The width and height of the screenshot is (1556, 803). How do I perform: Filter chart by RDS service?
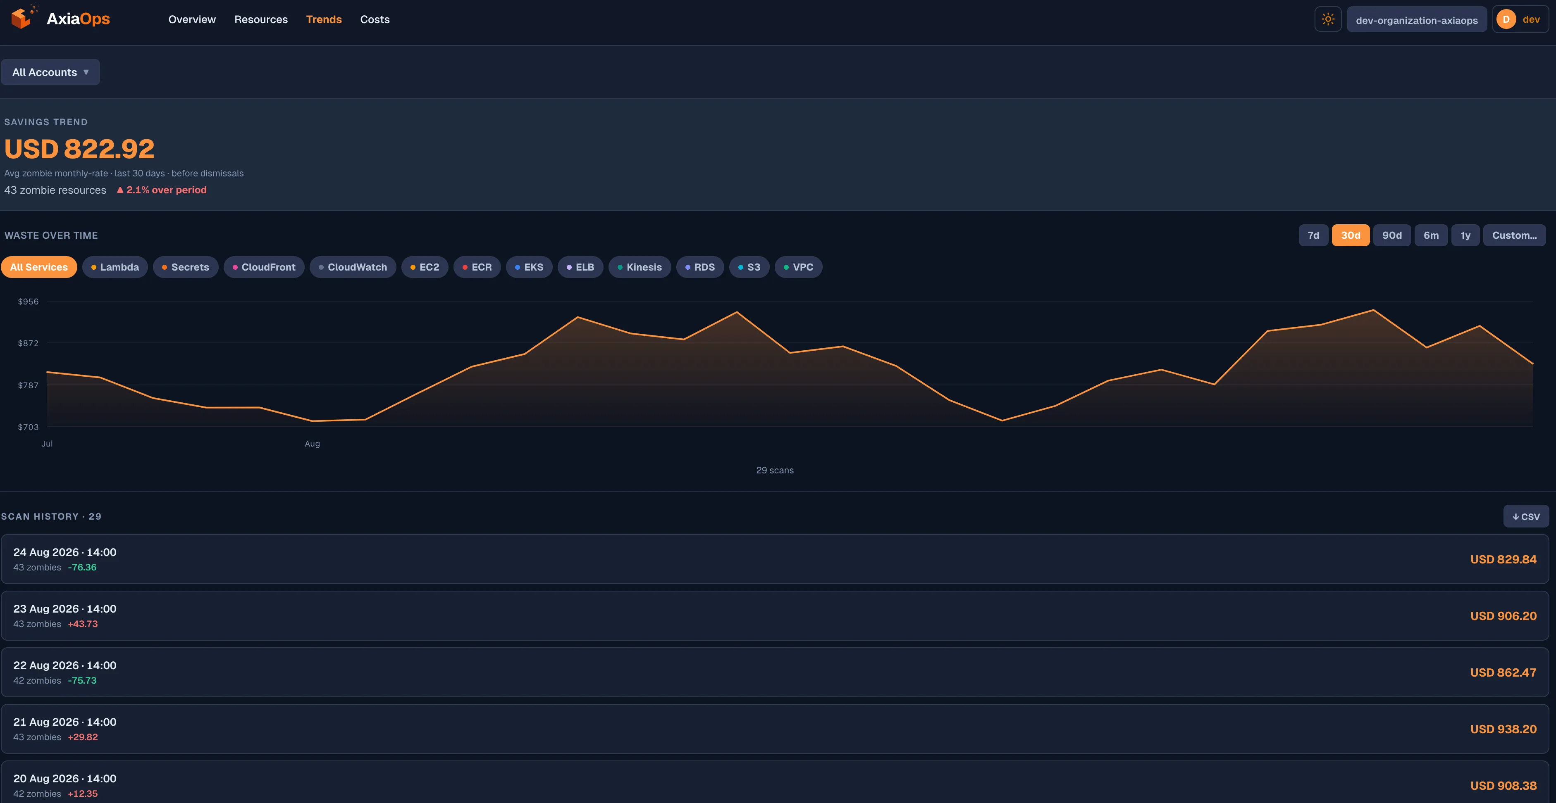[700, 267]
